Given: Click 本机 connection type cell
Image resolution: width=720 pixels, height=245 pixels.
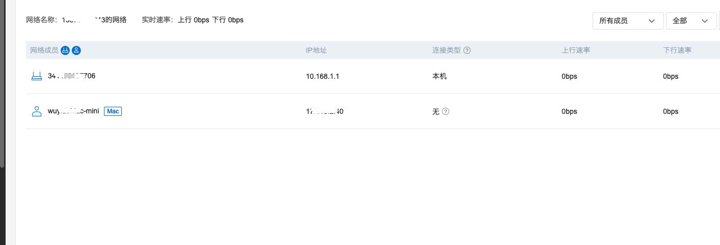Looking at the screenshot, I should (x=439, y=76).
